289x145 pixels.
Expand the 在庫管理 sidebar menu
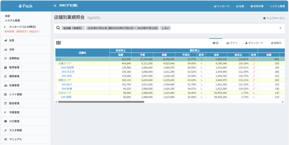click(14, 85)
